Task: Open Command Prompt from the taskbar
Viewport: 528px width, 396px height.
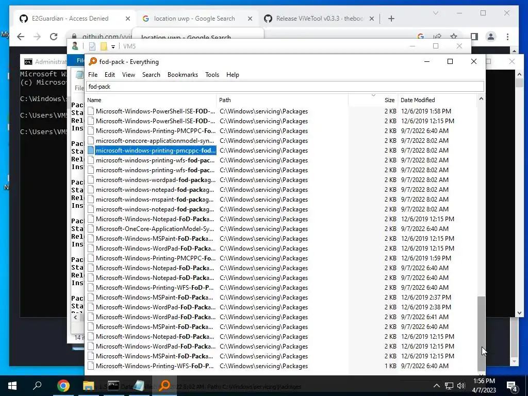Action: click(113, 386)
